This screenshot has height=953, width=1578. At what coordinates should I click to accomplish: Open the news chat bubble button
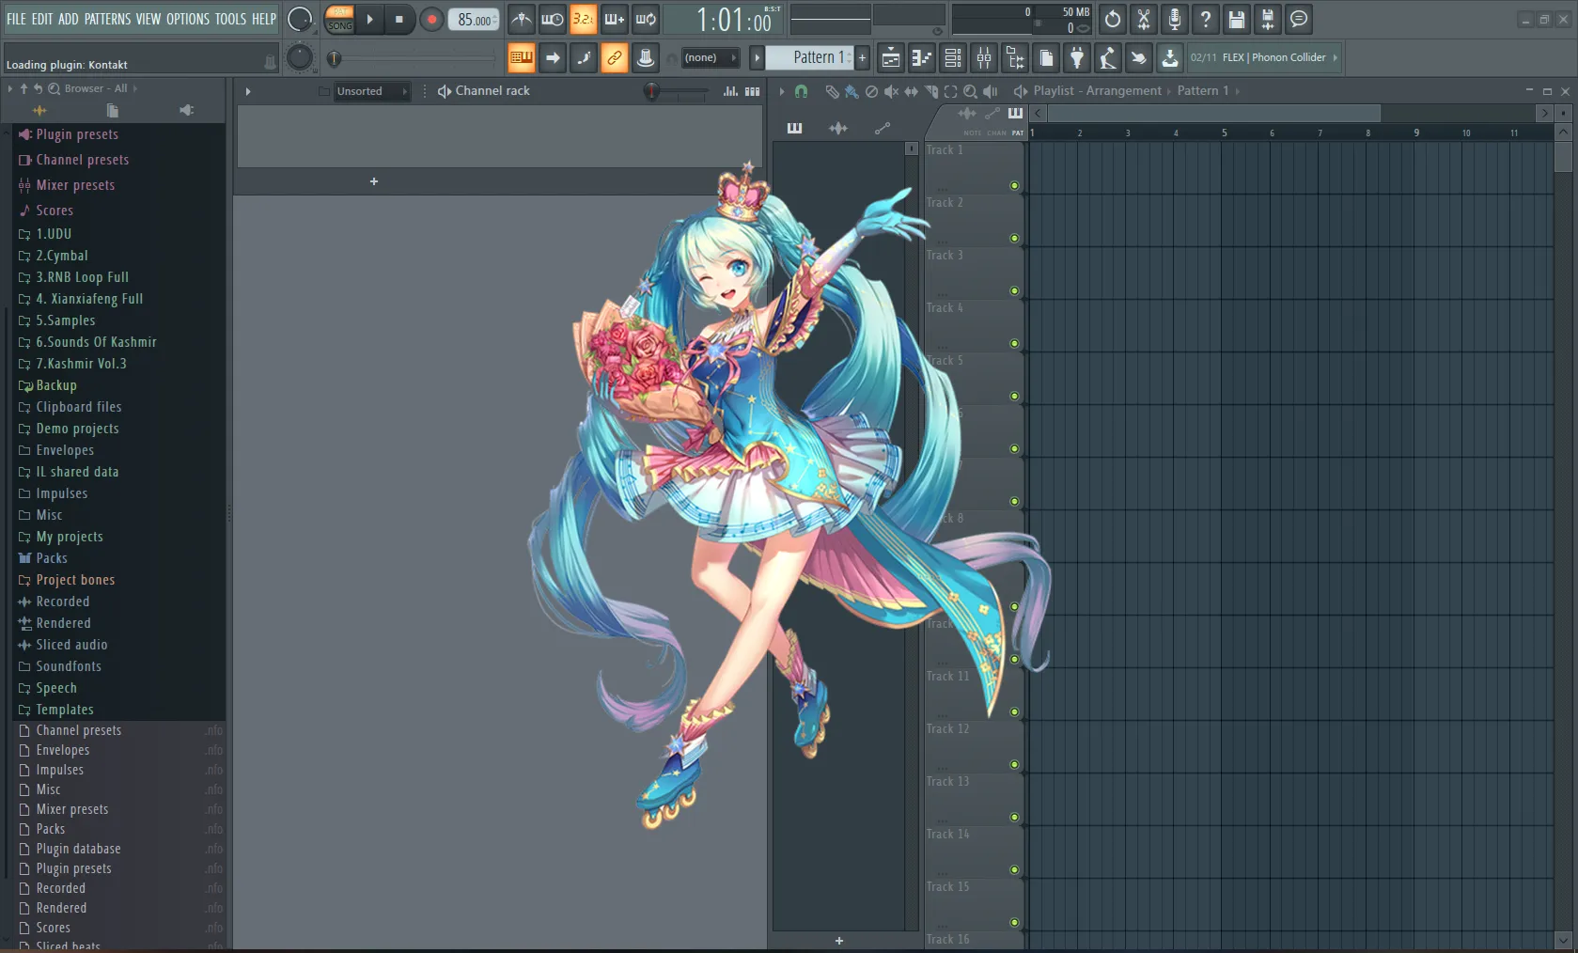click(x=1299, y=19)
